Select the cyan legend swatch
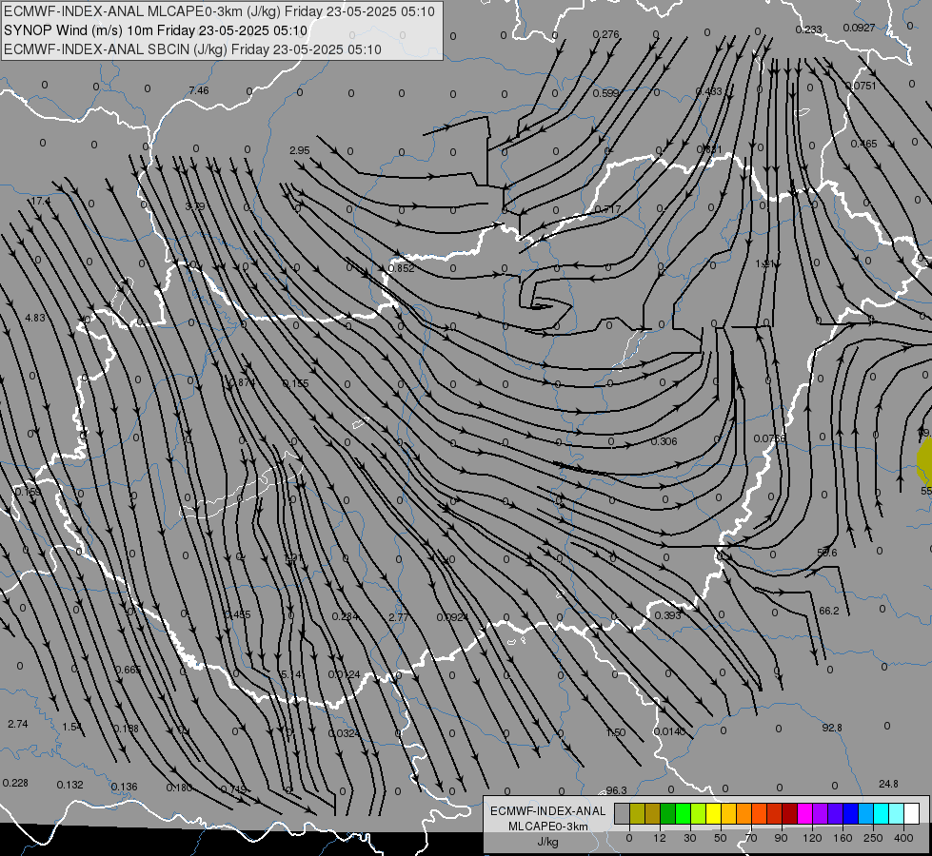 pyautogui.click(x=881, y=813)
